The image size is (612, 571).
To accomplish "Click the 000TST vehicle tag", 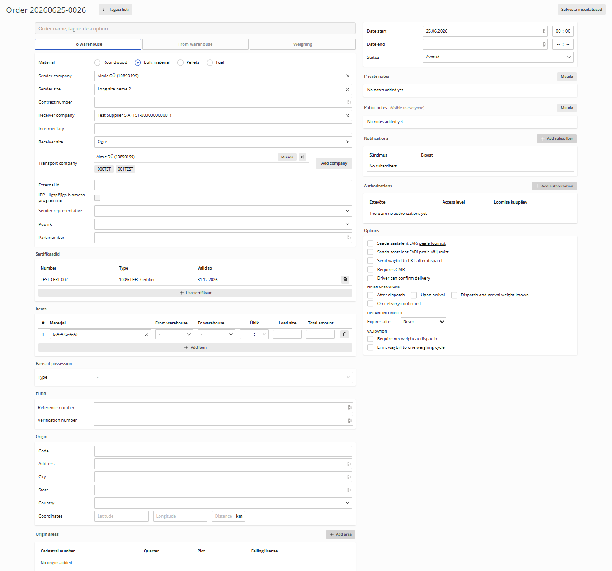I will [x=104, y=169].
